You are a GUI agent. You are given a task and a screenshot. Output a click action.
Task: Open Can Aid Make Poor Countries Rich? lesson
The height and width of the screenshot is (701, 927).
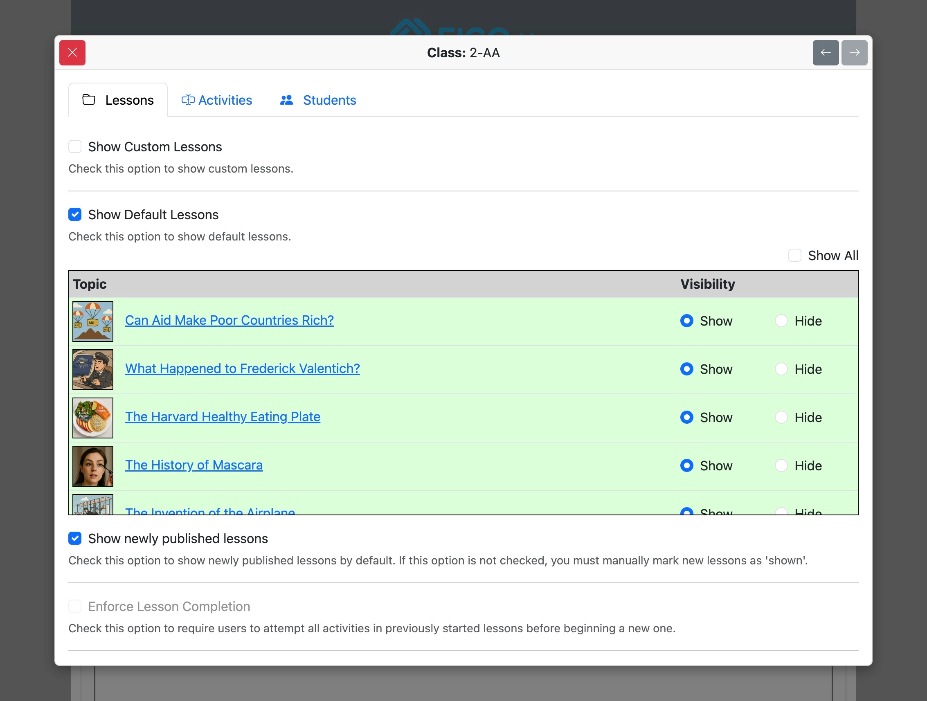coord(229,320)
